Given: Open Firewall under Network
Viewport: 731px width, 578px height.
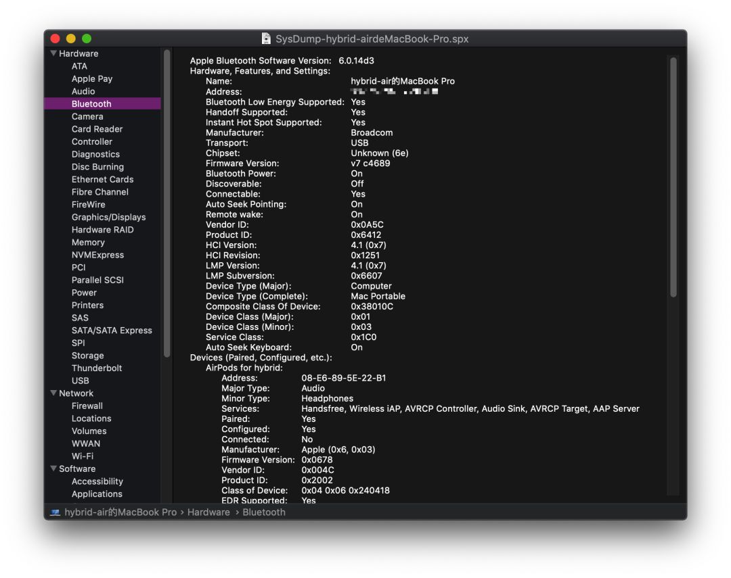Looking at the screenshot, I should [x=87, y=406].
